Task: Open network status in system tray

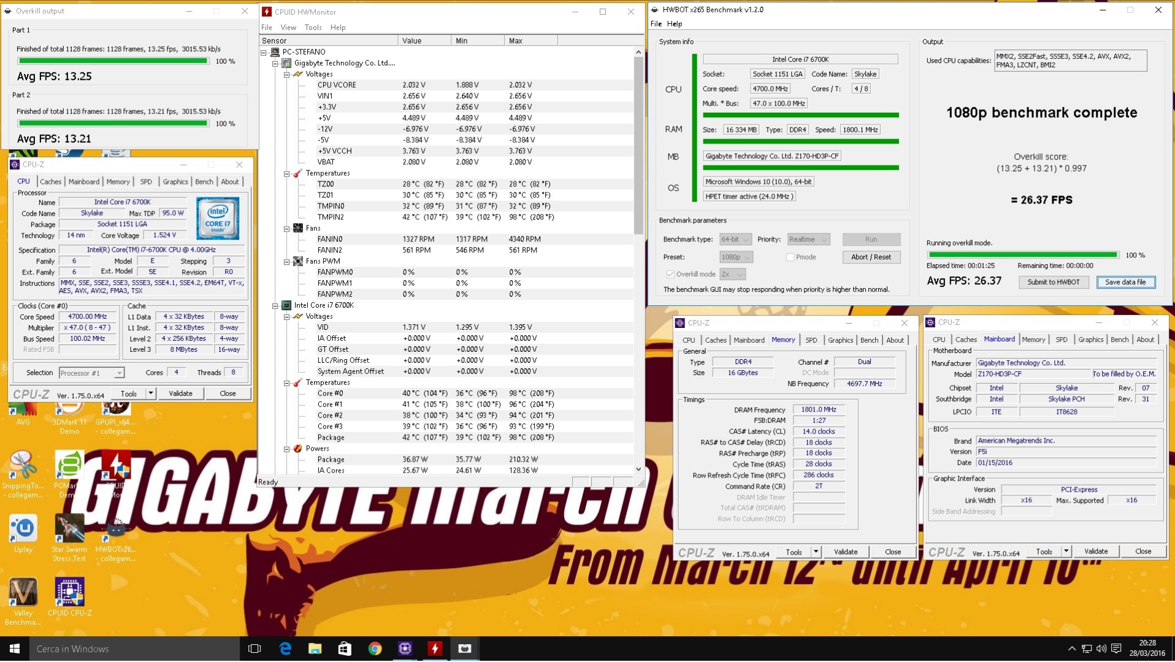Action: (1086, 649)
